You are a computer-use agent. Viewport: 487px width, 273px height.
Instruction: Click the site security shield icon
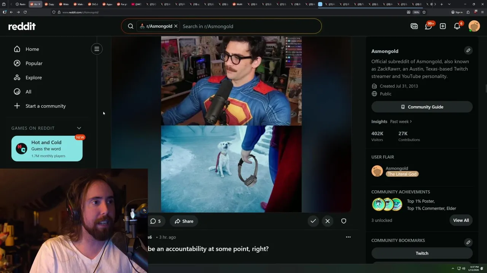point(54,12)
